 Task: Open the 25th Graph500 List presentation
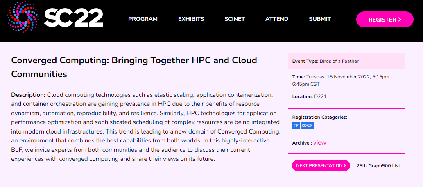[378, 166]
